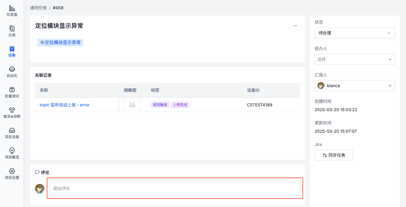The width and height of the screenshot is (406, 207).
Task: Click device ID C5TEST4189
Action: pos(260,105)
